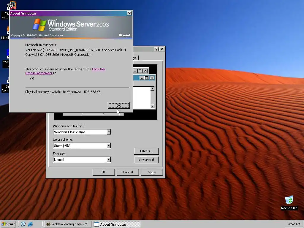Click OK in the About Windows dialog

pos(119,105)
